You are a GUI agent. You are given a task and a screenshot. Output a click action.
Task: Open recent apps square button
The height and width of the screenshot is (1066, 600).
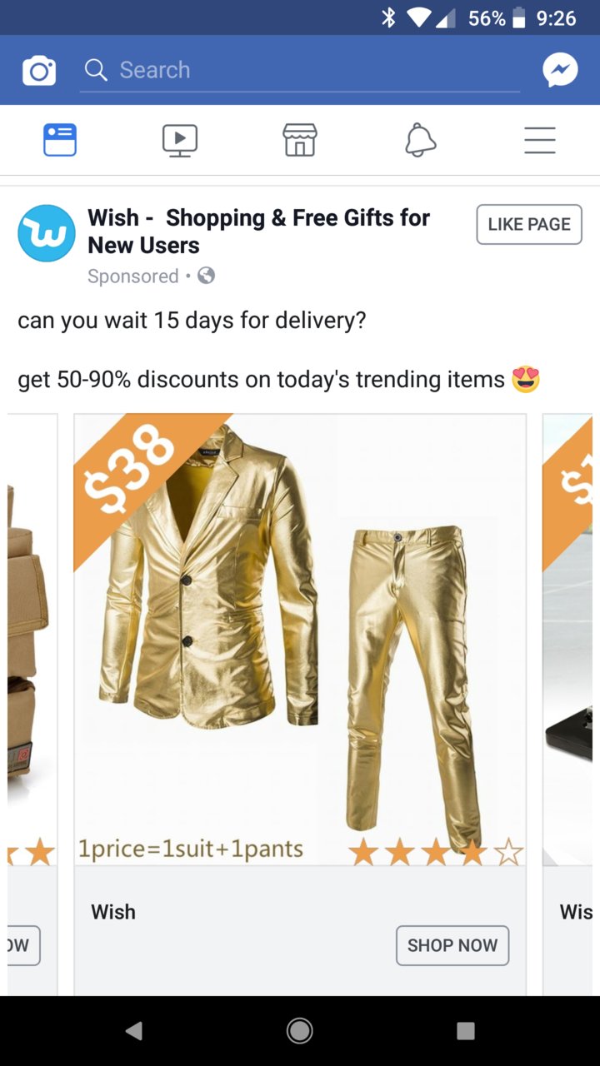[x=467, y=1031]
